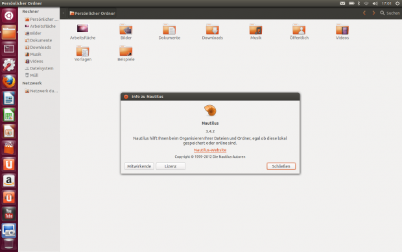
Task: Open the sound volume indicator
Action: 375,3
